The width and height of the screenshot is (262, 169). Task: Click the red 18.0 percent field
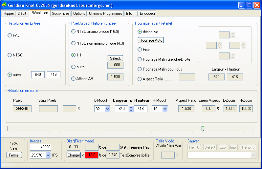[92, 155]
